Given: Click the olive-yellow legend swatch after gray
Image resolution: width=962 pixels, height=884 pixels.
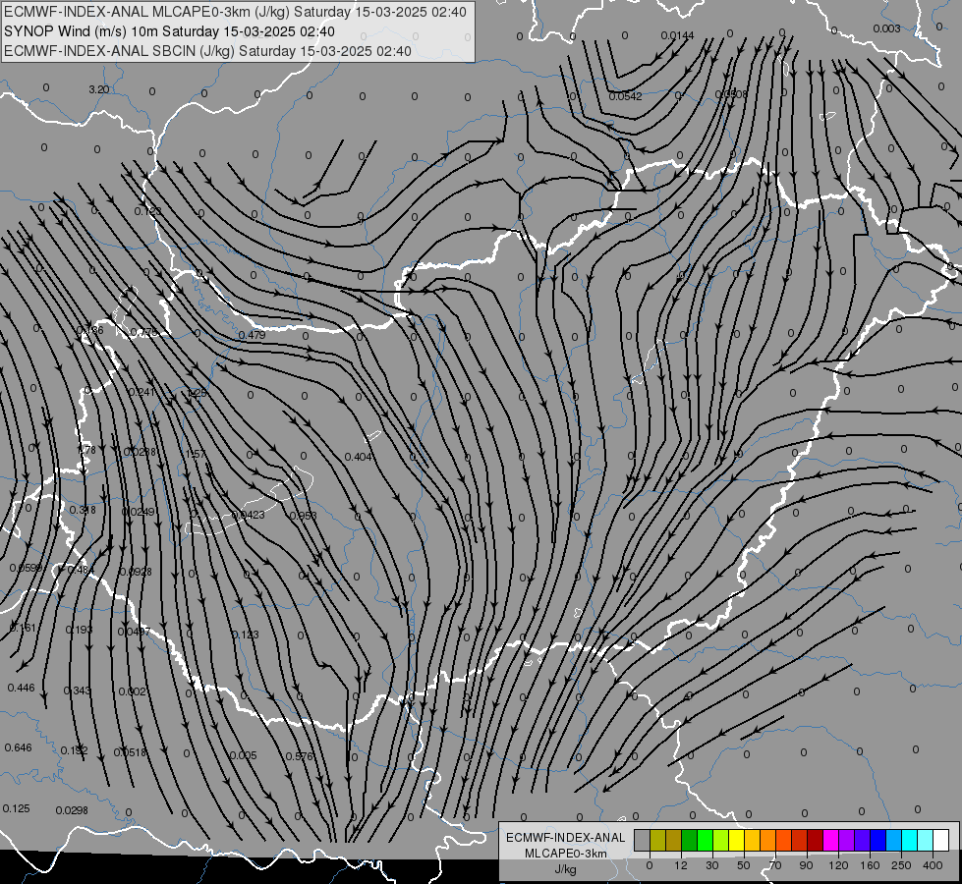Looking at the screenshot, I should coord(657,840).
